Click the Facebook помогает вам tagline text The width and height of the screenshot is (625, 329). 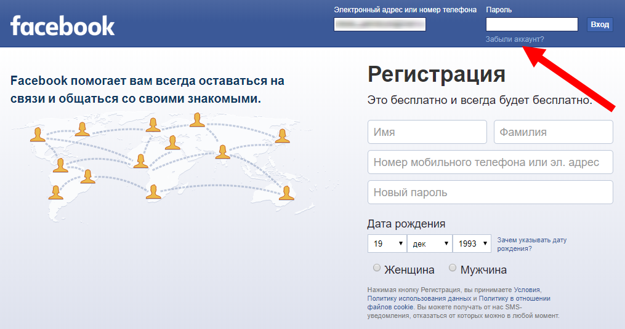pyautogui.click(x=147, y=90)
